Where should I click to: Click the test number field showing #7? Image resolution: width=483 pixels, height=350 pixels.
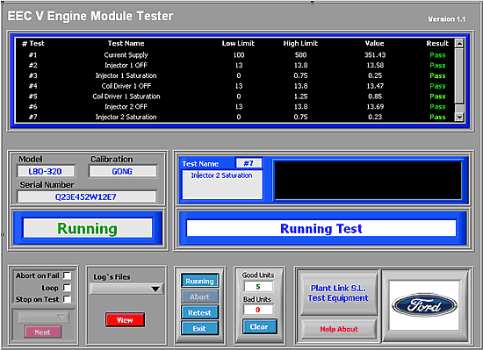(249, 163)
